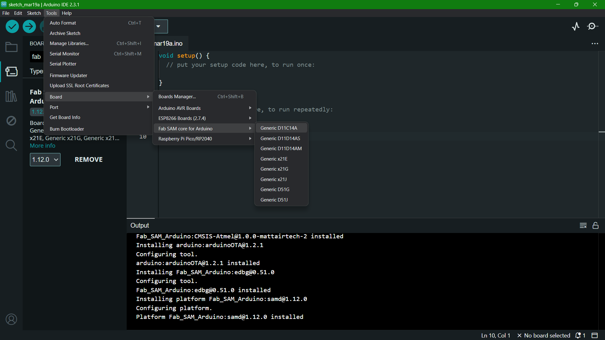Image resolution: width=605 pixels, height=340 pixels.
Task: Toggle the bottom panel icon in status bar
Action: click(595, 336)
